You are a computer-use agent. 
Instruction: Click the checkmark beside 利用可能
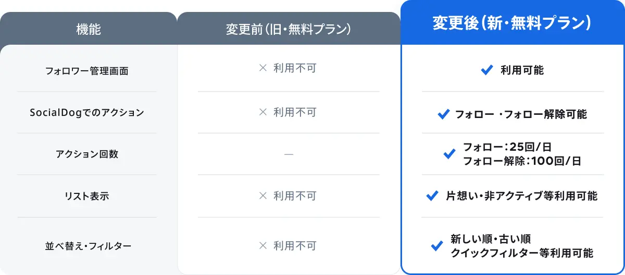[x=486, y=70]
